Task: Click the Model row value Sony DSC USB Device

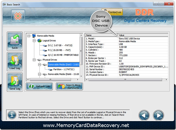Action: click(x=129, y=39)
